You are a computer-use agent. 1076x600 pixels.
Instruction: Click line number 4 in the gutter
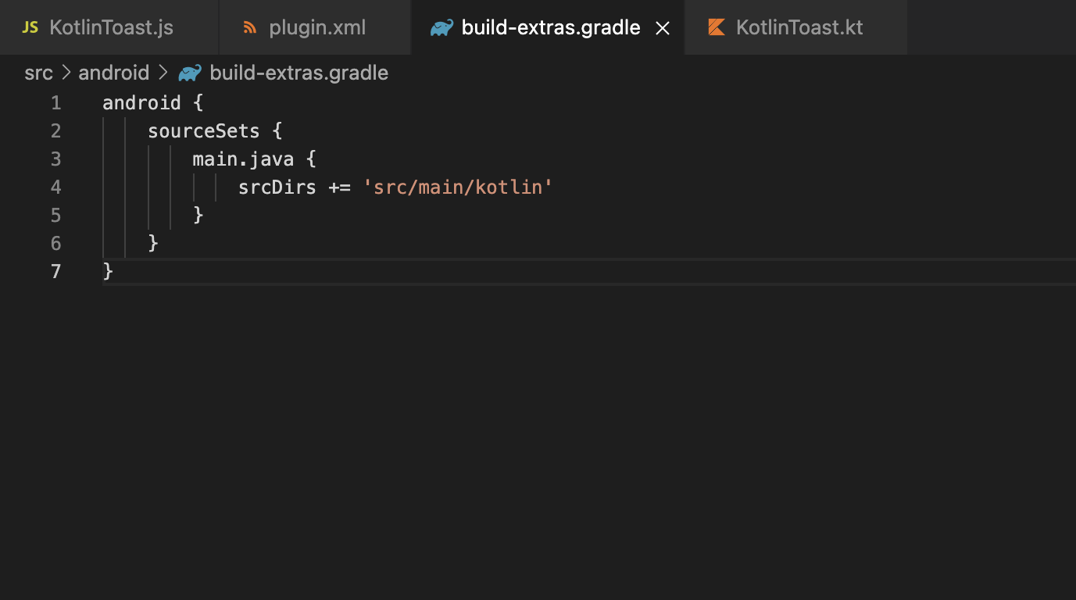click(55, 187)
